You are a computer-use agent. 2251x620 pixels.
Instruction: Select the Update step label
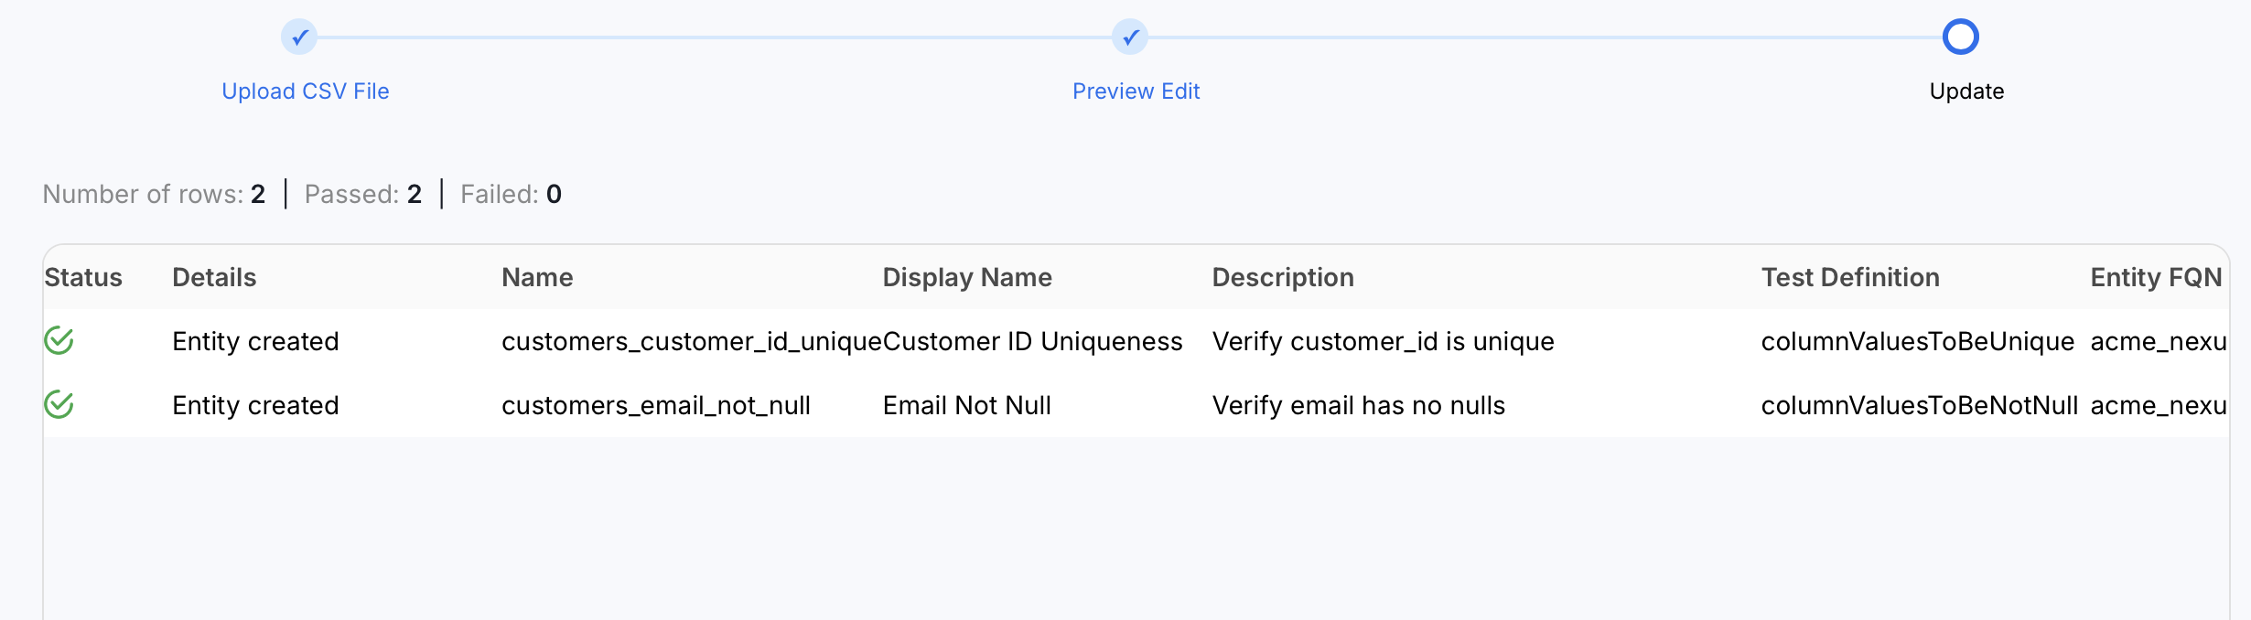click(x=1966, y=91)
